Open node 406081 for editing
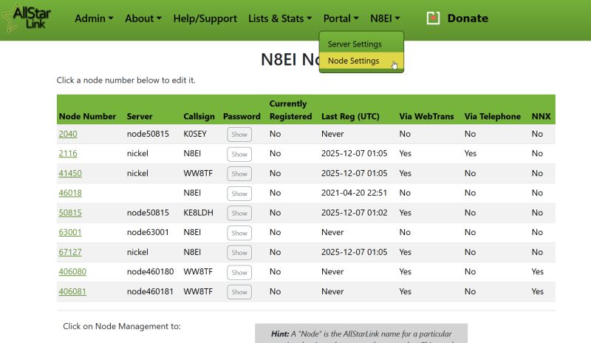591x343 pixels. [x=72, y=291]
